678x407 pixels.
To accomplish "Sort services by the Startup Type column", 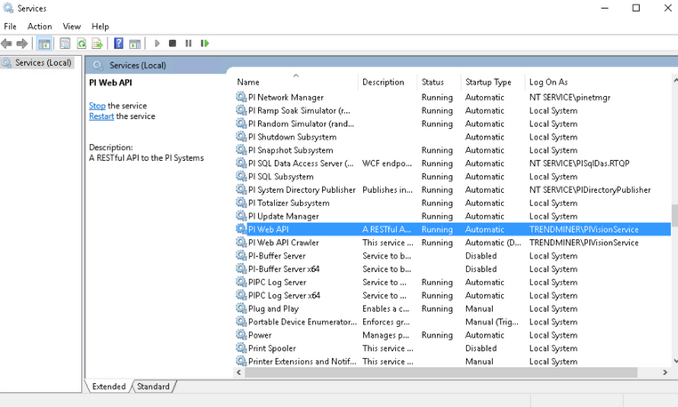I will coord(488,82).
